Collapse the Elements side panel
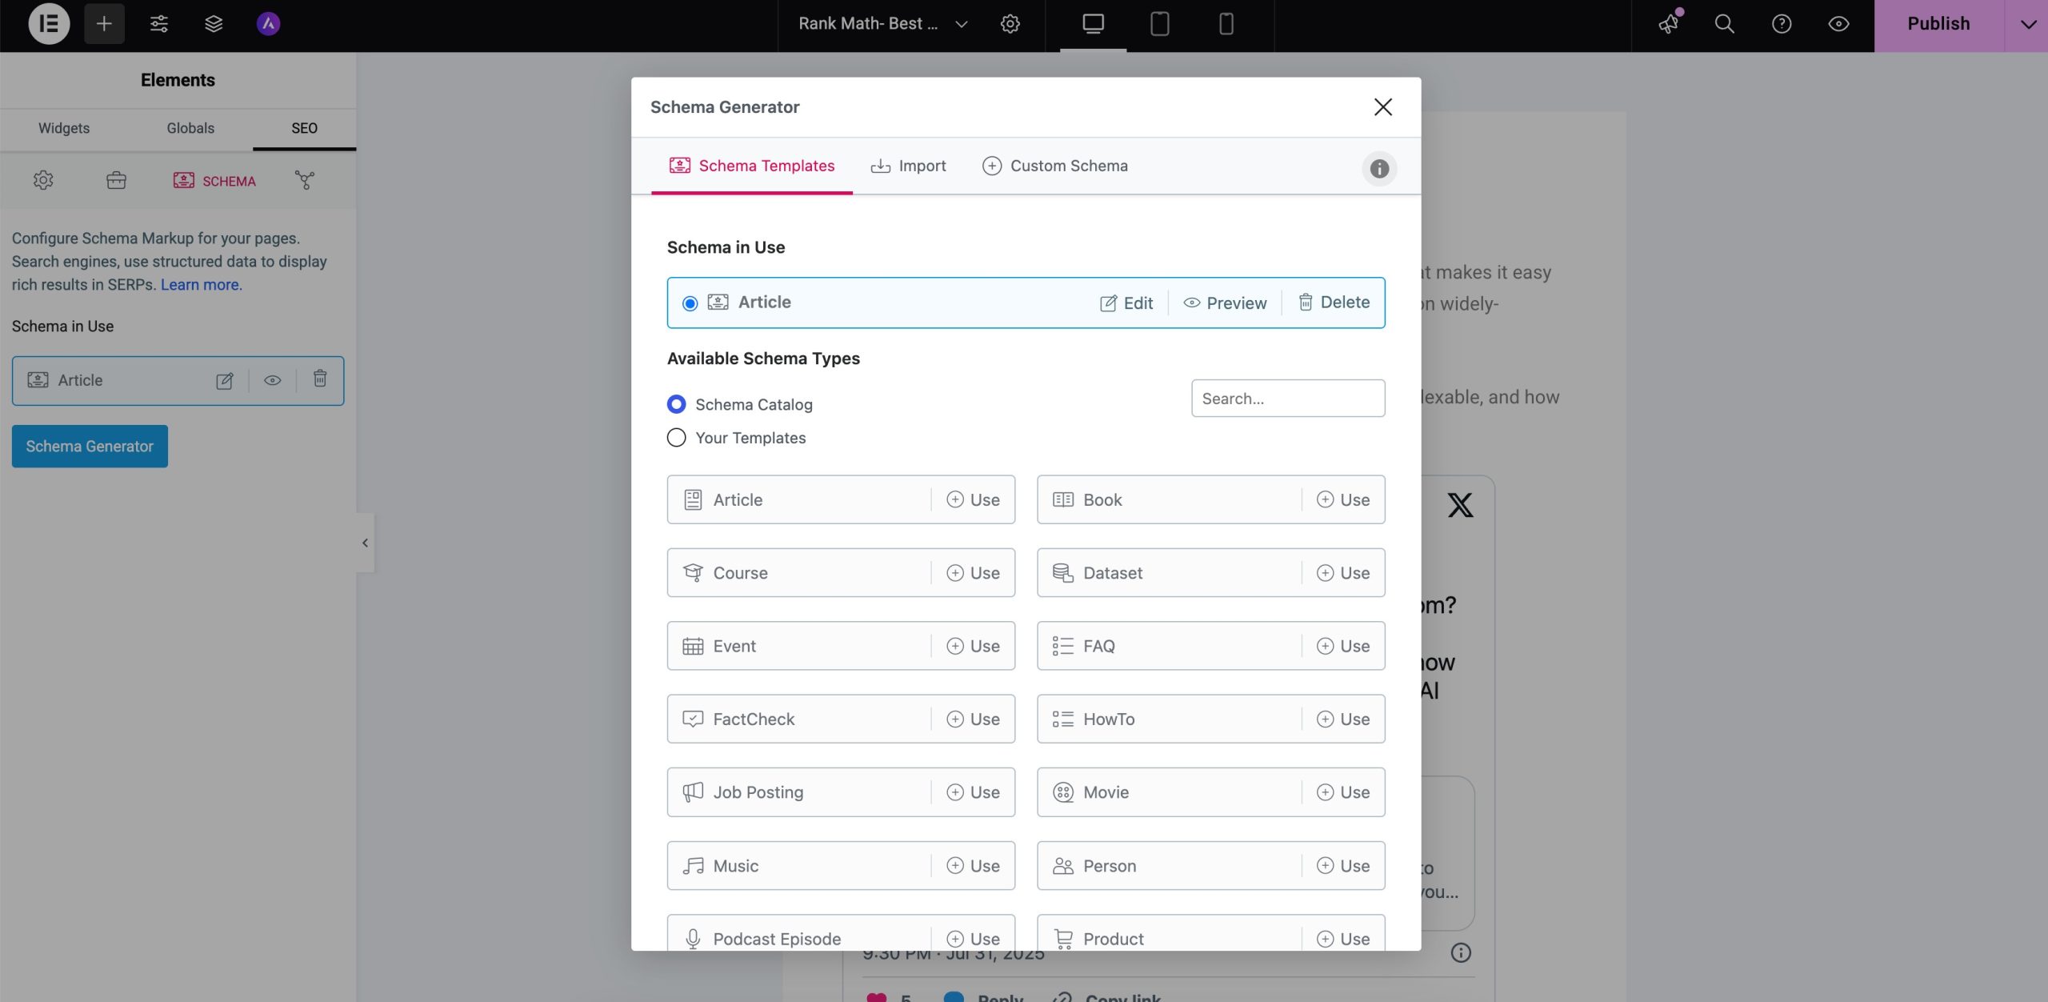2048x1002 pixels. tap(365, 543)
